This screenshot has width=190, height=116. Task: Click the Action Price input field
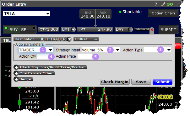85,56
